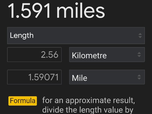The width and height of the screenshot is (152, 114).
Task: Open the Kilometre unit dropdown
Action: coord(107,54)
